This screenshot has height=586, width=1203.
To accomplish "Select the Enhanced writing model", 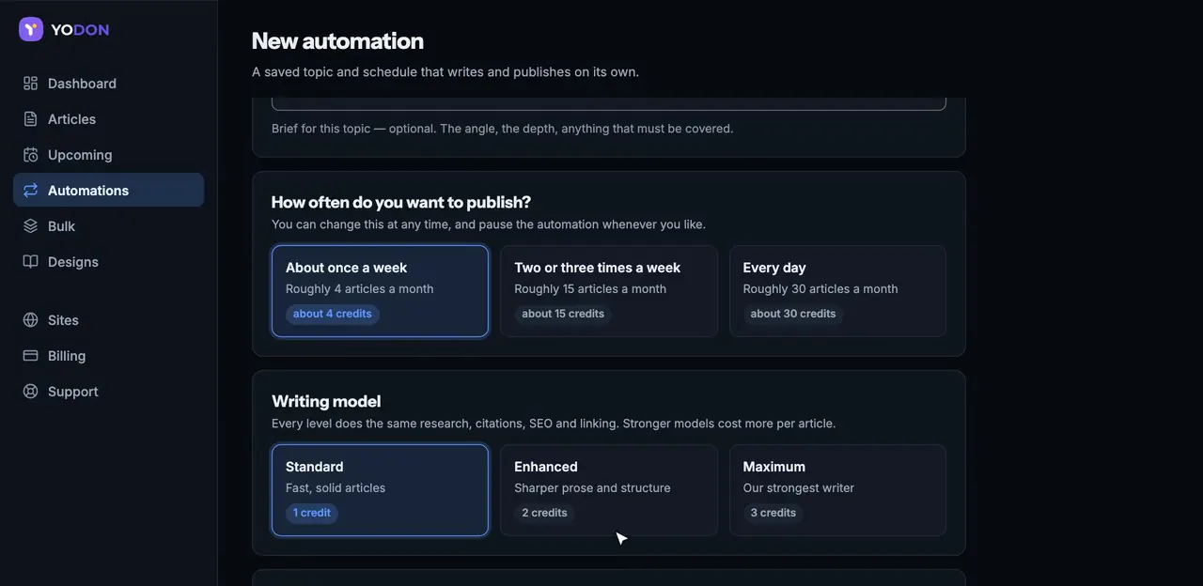I will click(609, 490).
